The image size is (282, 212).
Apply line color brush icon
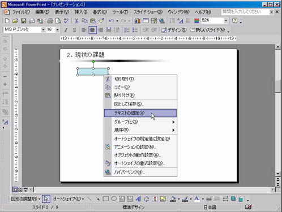click(x=185, y=199)
